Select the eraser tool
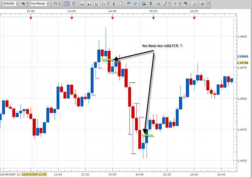 click(194, 4)
